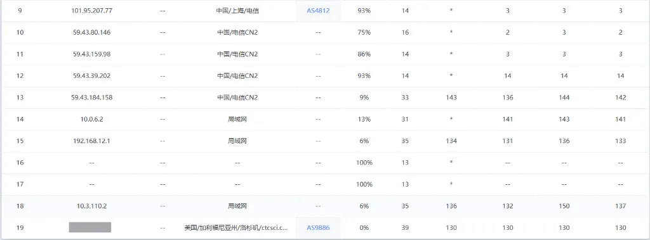Screen dimensions: 650x240
Task: Click 局域网 label in hop 15
Action: pos(237,141)
